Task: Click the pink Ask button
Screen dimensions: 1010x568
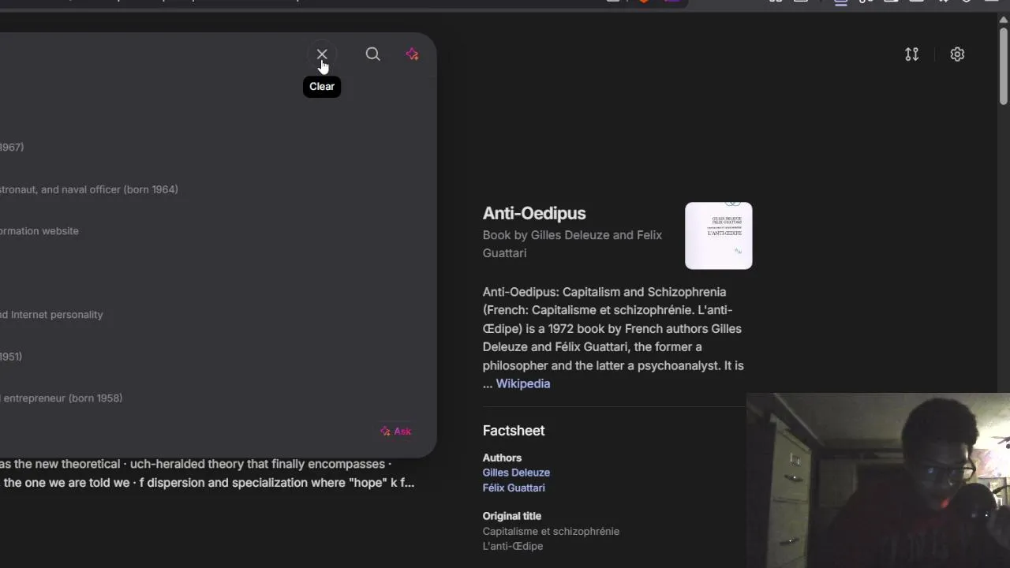Action: (x=395, y=432)
